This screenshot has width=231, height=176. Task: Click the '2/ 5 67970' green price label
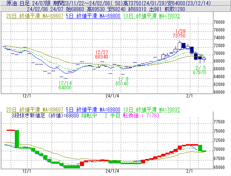(x=199, y=70)
